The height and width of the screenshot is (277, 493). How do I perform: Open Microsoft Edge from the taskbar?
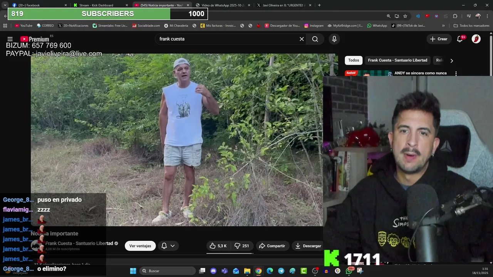[x=270, y=271]
